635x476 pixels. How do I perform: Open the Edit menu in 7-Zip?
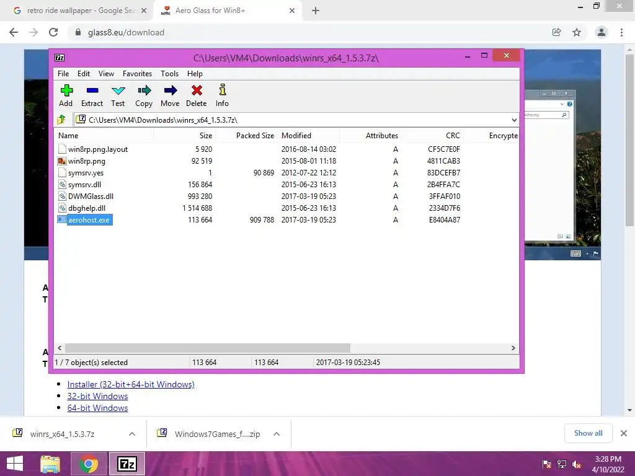(84, 74)
